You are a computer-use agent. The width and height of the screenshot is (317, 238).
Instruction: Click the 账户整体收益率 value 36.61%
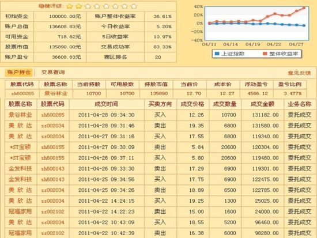163,16
